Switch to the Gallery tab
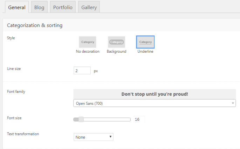The height and width of the screenshot is (149, 240). [x=89, y=7]
